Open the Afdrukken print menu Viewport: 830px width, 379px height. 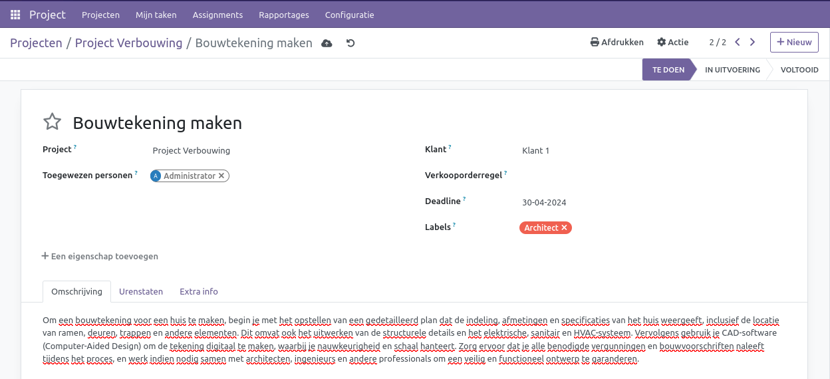click(x=617, y=42)
